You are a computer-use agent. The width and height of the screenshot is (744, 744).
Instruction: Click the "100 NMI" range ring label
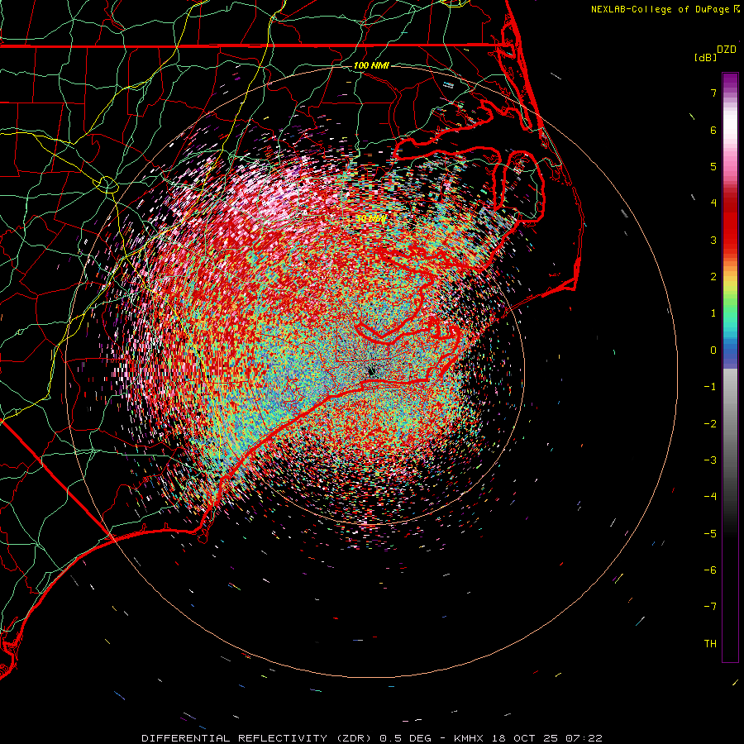(x=371, y=65)
